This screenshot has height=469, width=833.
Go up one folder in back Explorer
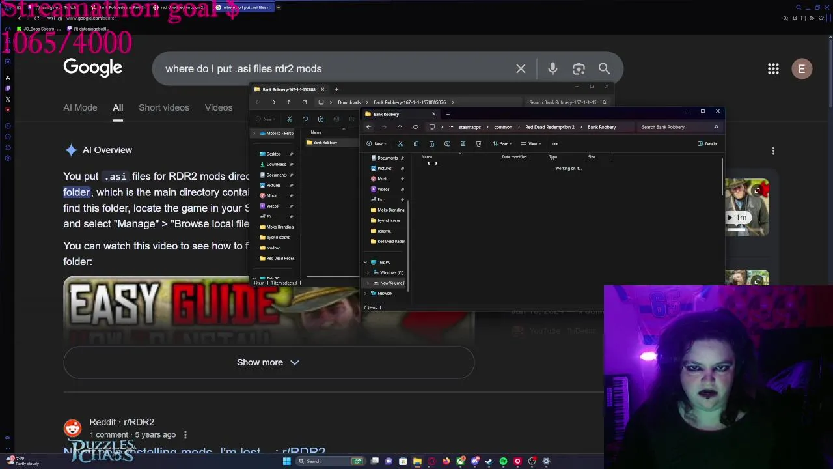pyautogui.click(x=288, y=102)
